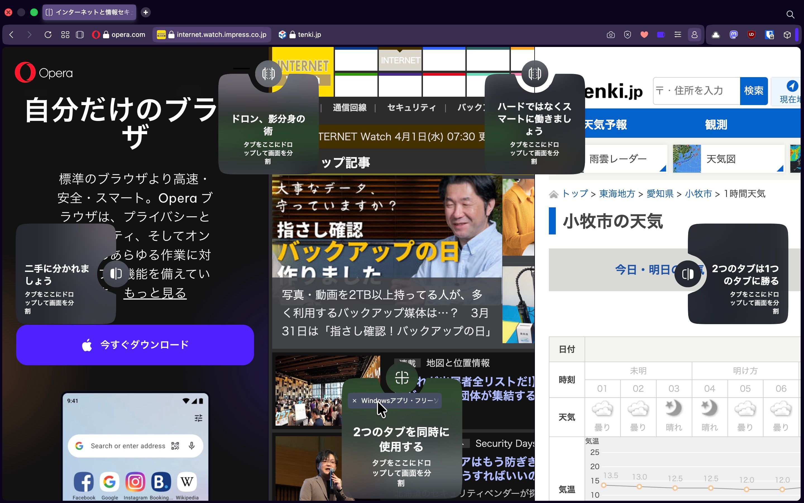This screenshot has height=503, width=804.
Task: Click 愛知県 in breadcrumb
Action: coord(660,194)
